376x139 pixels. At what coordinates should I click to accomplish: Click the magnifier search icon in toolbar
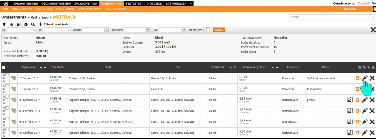(x=33, y=24)
